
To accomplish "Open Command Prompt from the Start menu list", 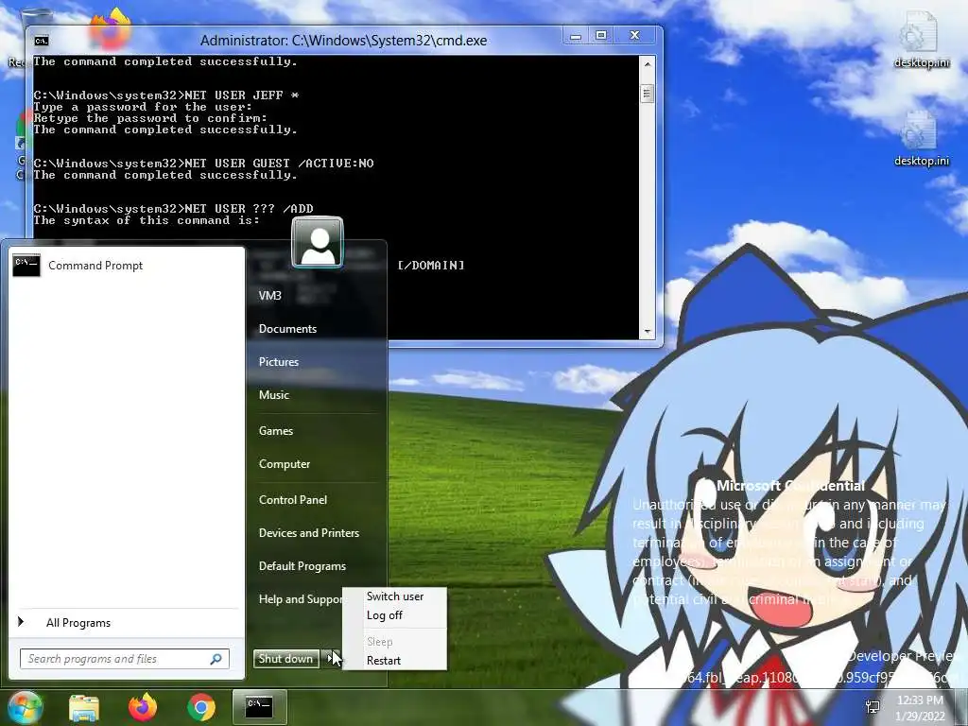I will pyautogui.click(x=126, y=266).
